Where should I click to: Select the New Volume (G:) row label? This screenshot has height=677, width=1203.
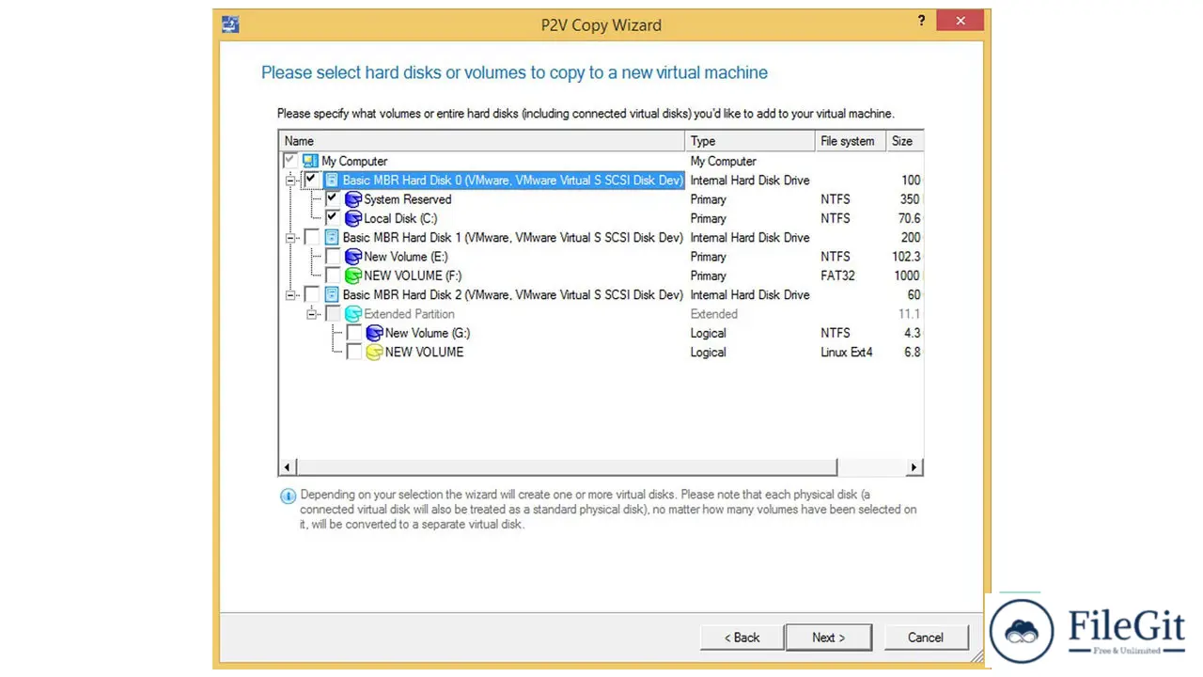click(x=428, y=333)
